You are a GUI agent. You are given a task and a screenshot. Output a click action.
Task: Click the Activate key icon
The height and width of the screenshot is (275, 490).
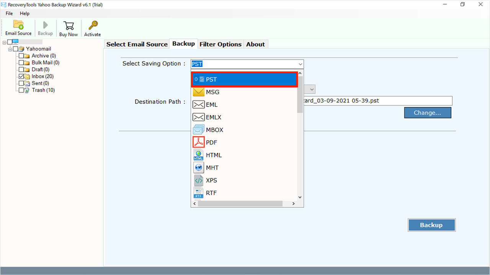click(x=93, y=26)
